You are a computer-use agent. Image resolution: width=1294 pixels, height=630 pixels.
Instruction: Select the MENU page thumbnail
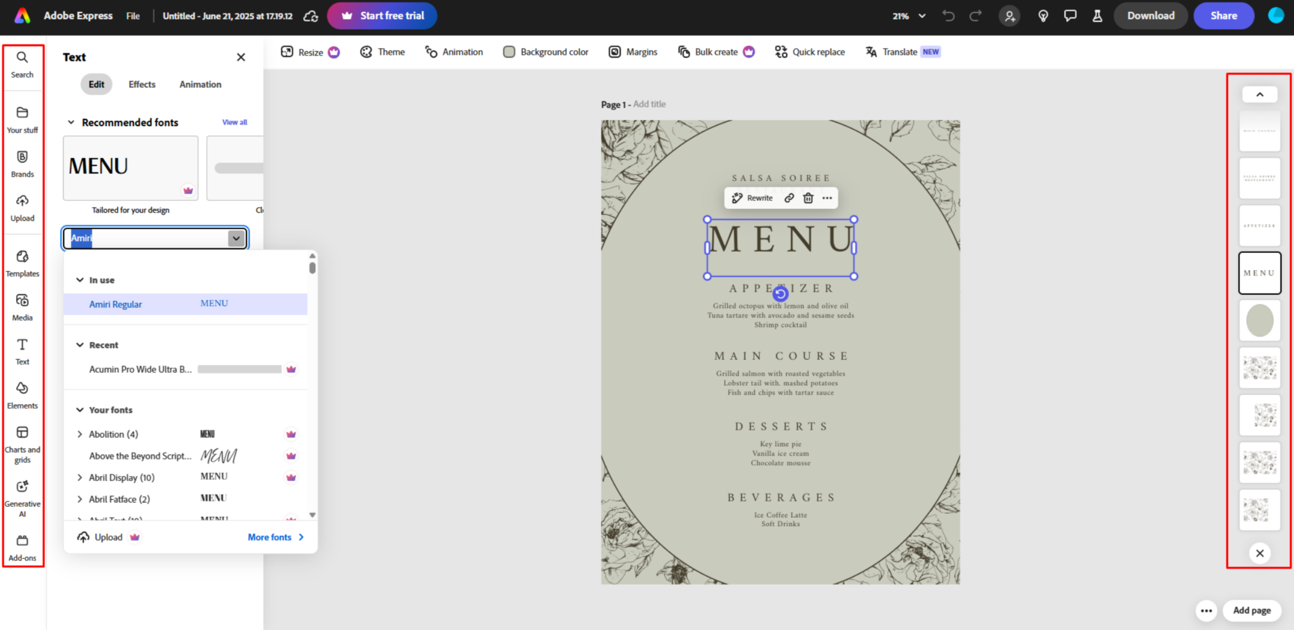[1259, 273]
